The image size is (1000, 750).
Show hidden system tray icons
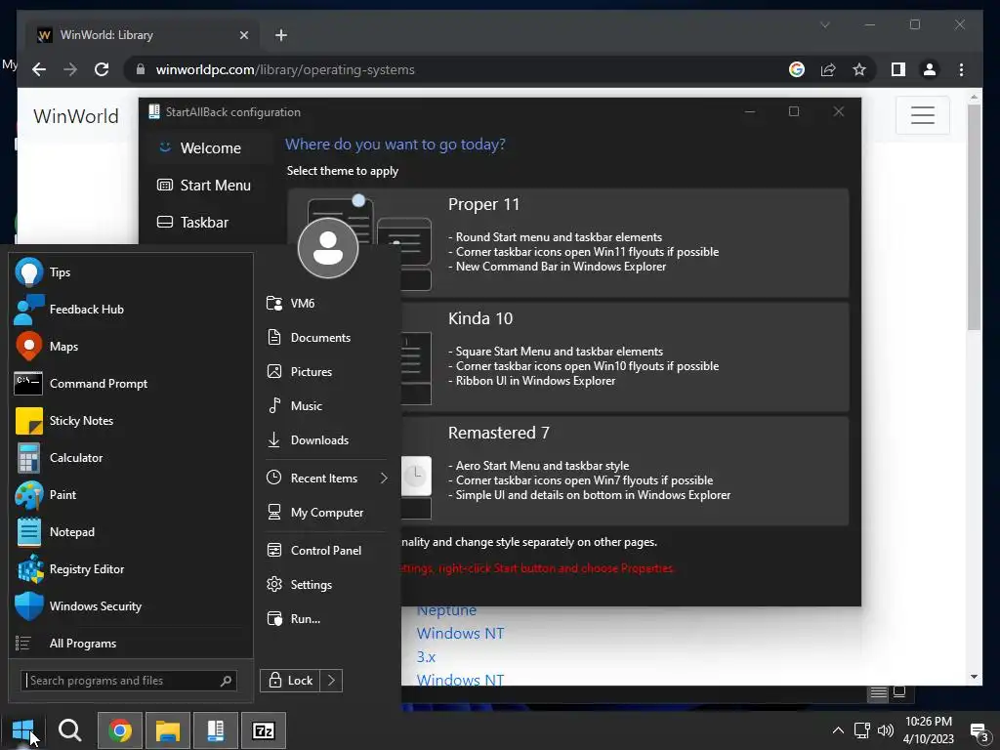click(x=838, y=730)
